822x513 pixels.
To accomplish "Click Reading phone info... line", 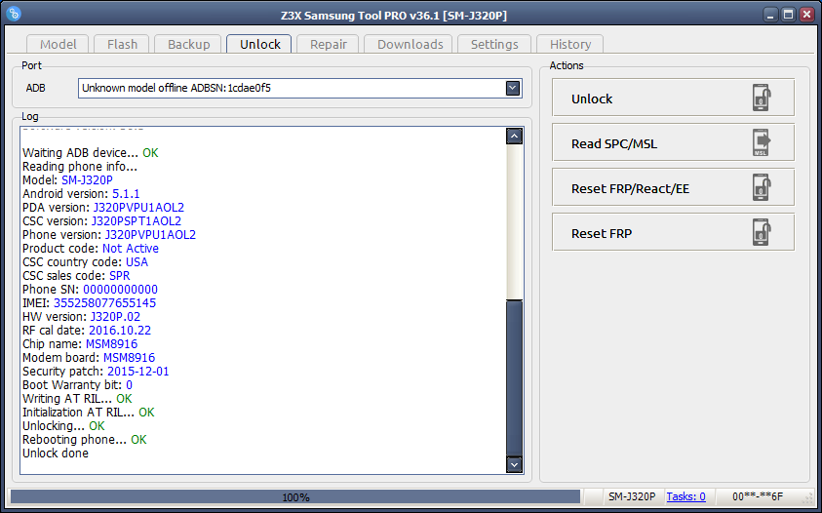I will (80, 166).
